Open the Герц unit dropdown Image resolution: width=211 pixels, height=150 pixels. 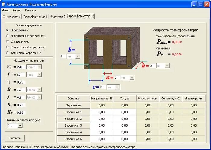pos(39,75)
